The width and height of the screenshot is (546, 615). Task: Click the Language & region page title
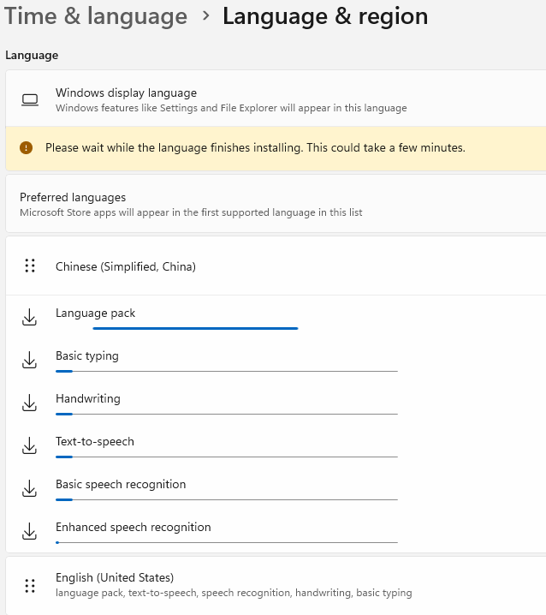(x=325, y=16)
